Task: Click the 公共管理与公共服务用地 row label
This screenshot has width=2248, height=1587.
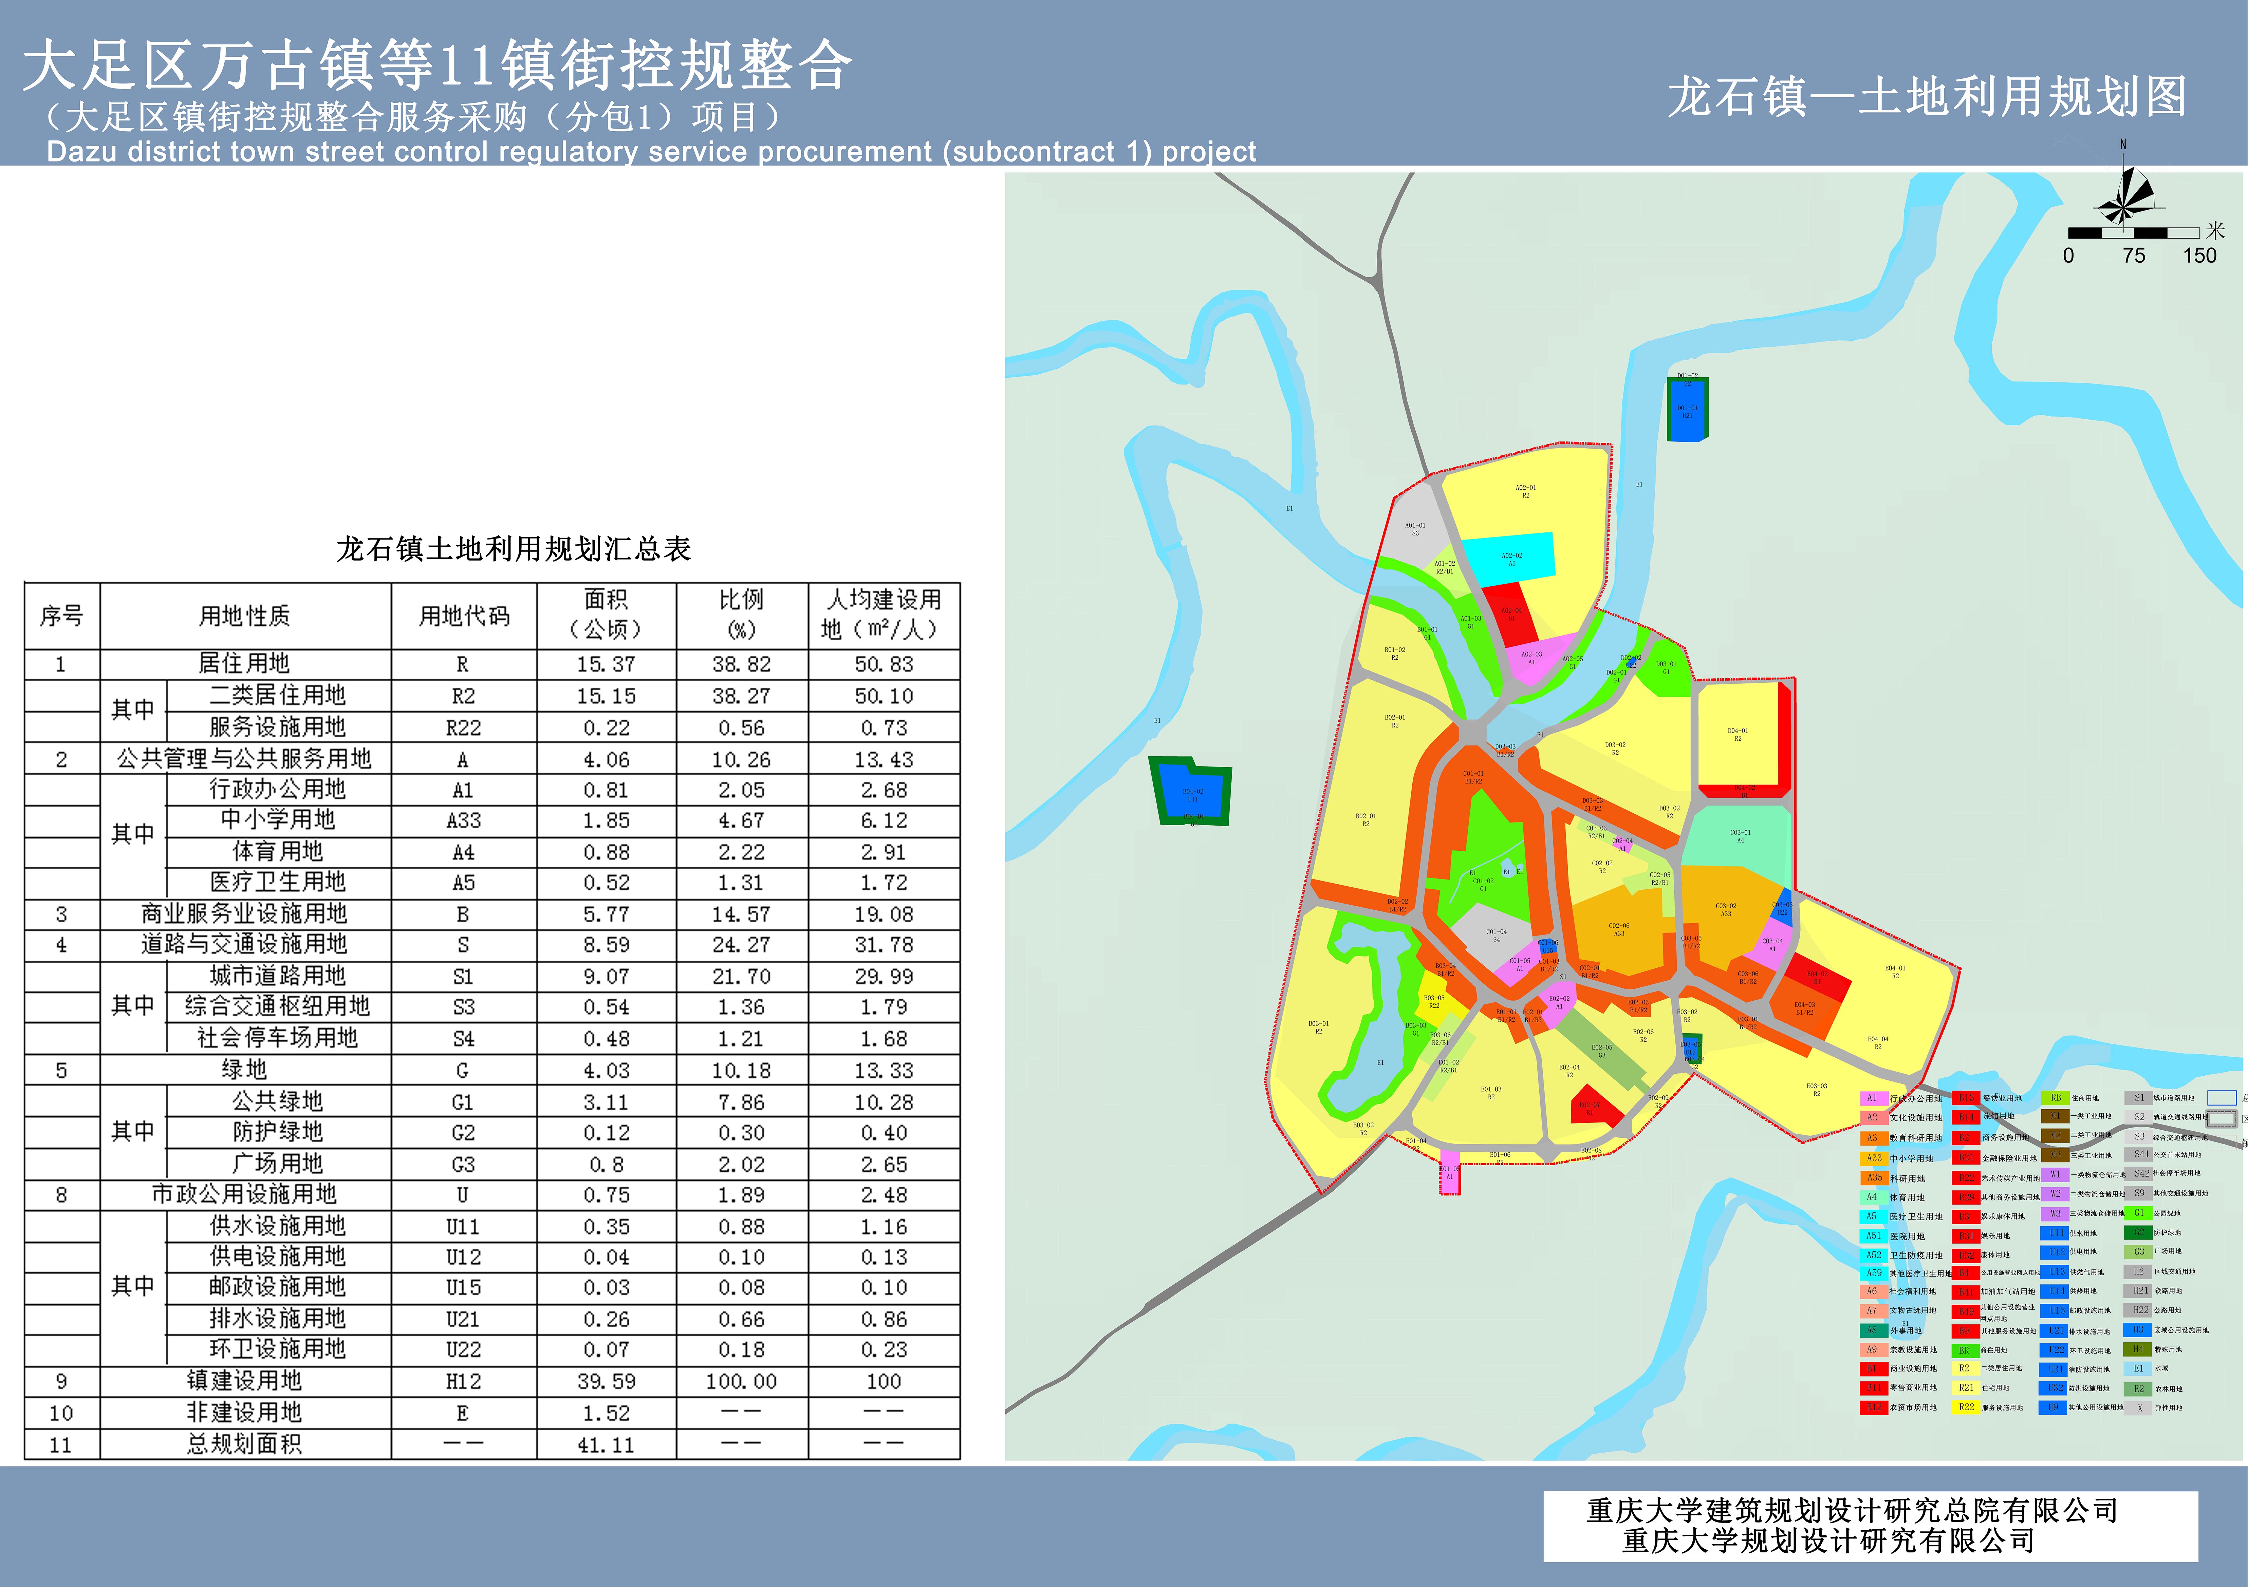Action: click(245, 759)
